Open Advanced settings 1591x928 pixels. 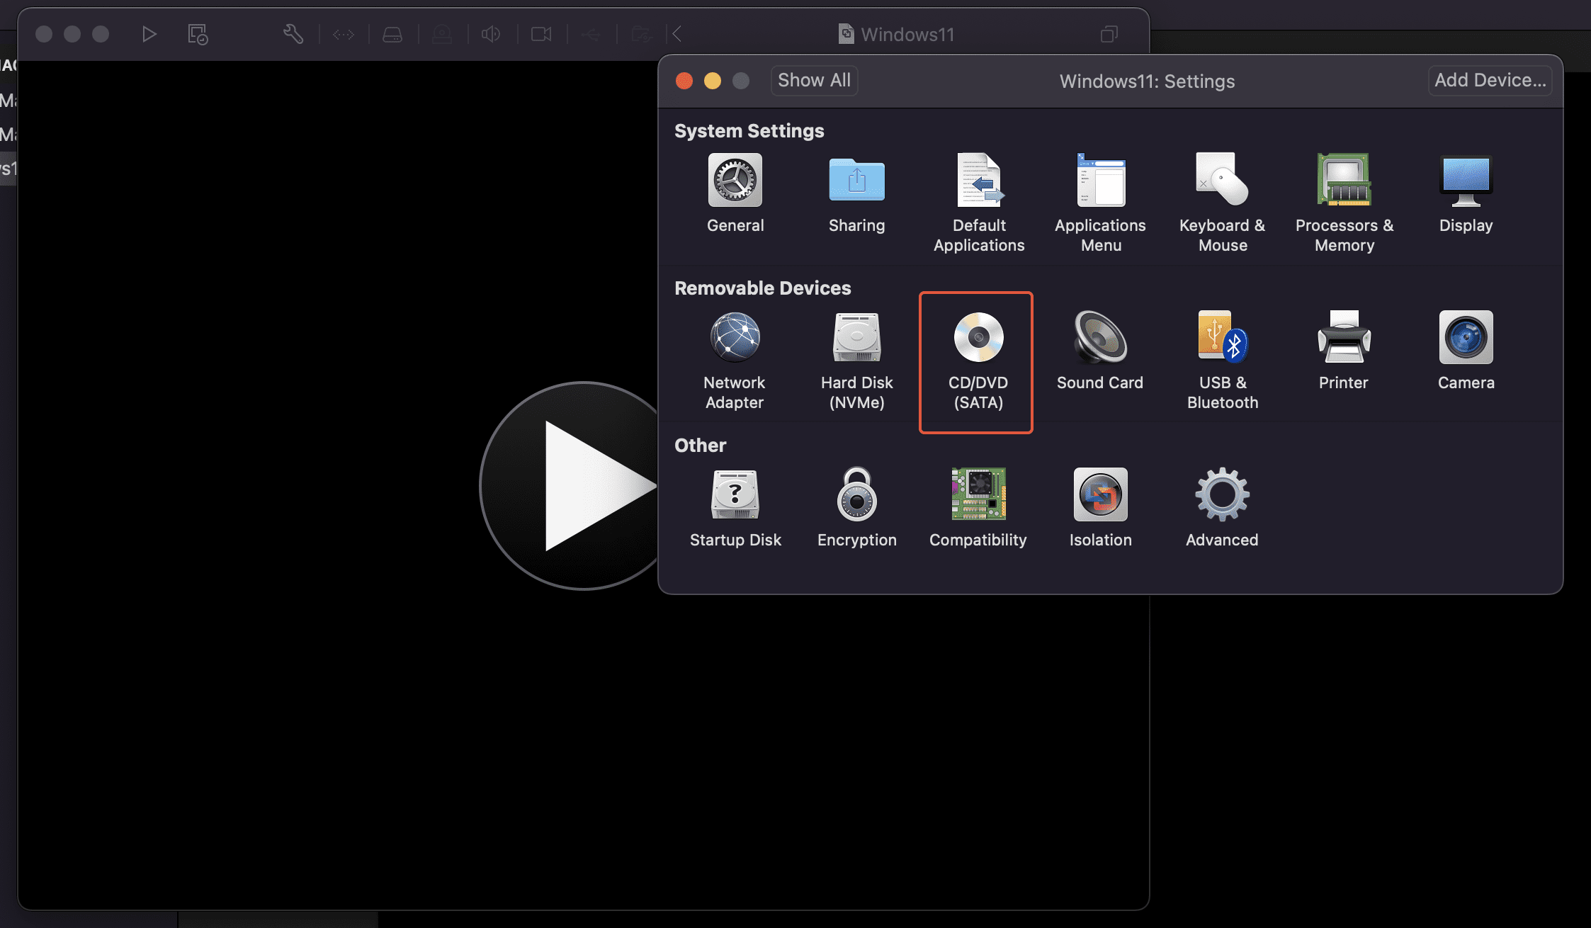click(1223, 509)
